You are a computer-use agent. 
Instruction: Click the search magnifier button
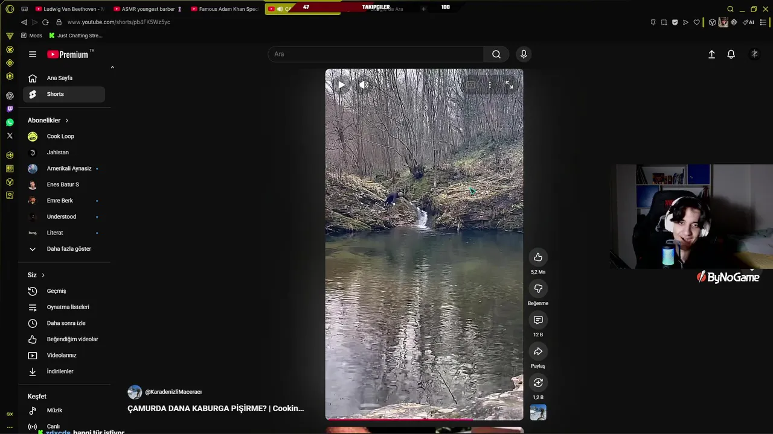click(x=496, y=54)
